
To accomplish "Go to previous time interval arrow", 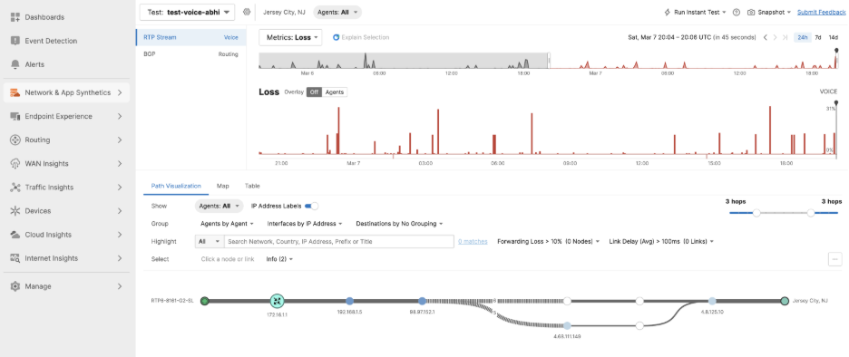I will click(765, 37).
